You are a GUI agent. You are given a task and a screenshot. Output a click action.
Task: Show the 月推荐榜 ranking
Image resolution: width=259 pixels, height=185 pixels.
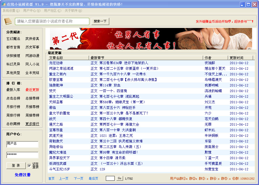tap(32, 107)
